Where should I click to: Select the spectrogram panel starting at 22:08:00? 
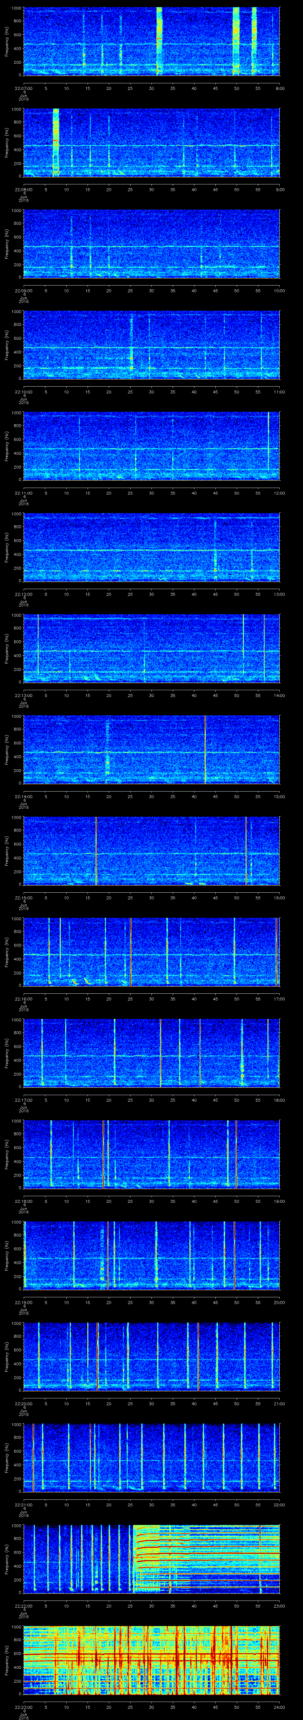151,142
